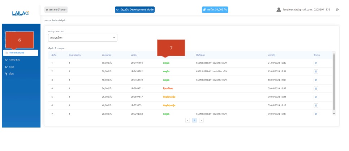
Task: Click the credit balance 34,005 badge
Action: [215, 10]
